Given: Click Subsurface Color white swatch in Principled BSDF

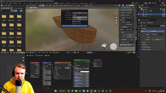Looking at the screenshot, I should pos(85,72).
